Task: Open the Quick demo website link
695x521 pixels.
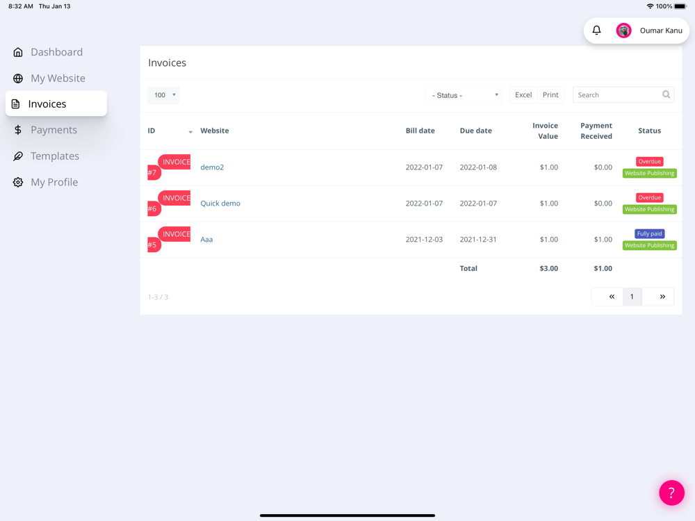Action: click(220, 204)
